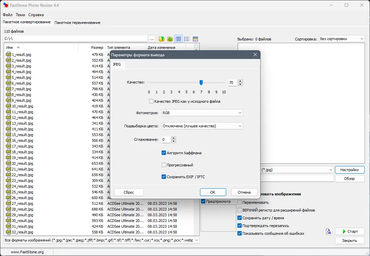Increase smoothing value with up arrow
This screenshot has width=370, height=256.
tap(174, 138)
